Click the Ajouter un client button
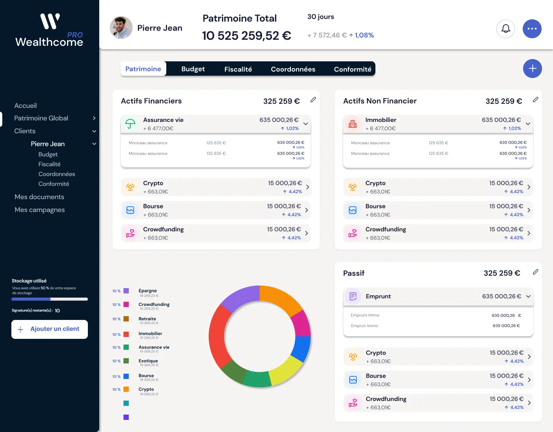 tap(50, 329)
